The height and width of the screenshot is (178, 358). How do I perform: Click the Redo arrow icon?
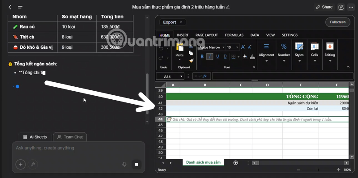pyautogui.click(x=161, y=58)
